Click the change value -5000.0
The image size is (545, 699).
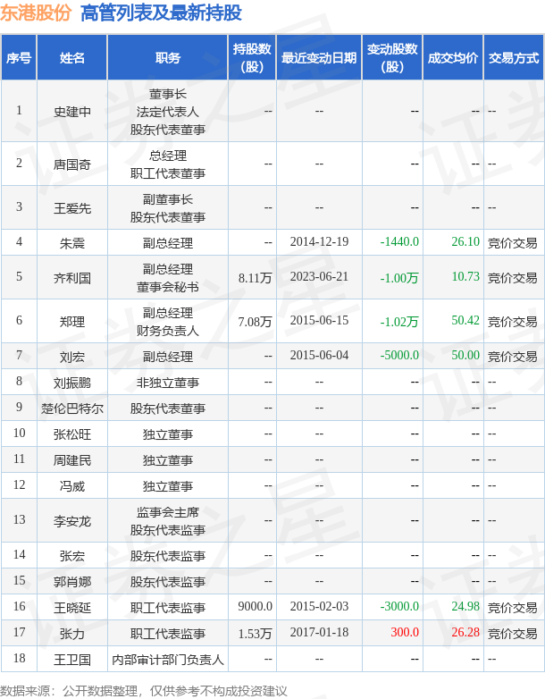point(399,356)
